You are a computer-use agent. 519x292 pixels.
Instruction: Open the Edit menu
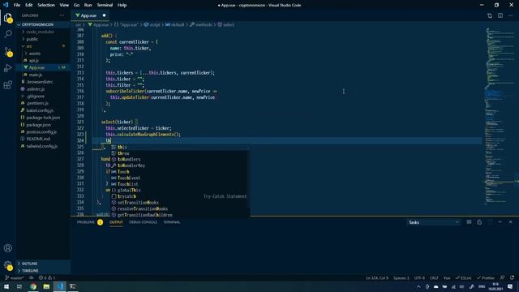pyautogui.click(x=29, y=5)
